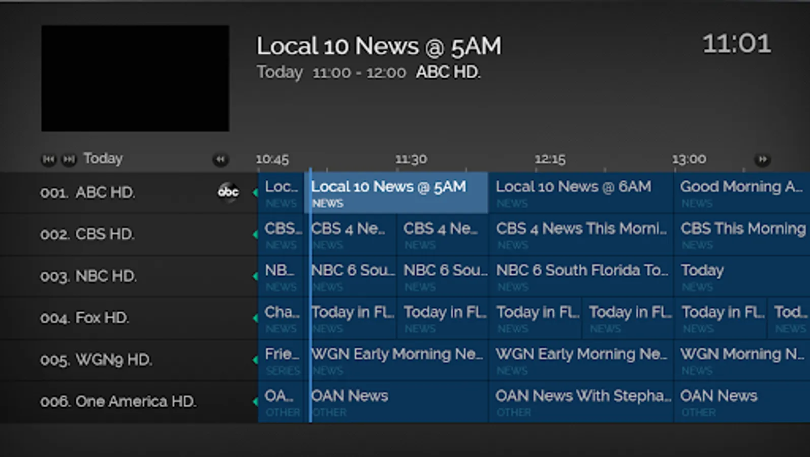Select the truncated Loc.. program on ABC row
This screenshot has width=810, height=457.
pyautogui.click(x=281, y=193)
